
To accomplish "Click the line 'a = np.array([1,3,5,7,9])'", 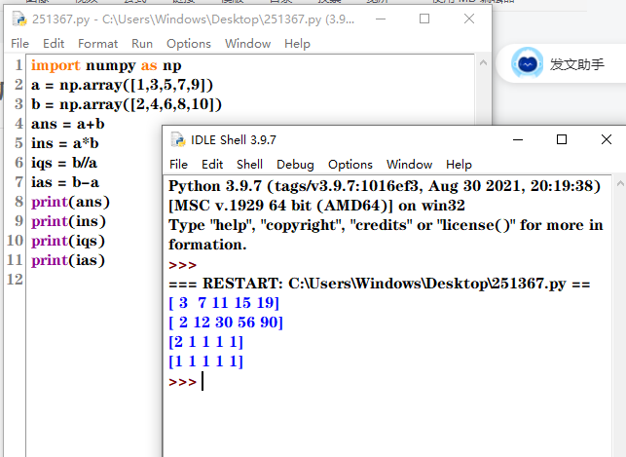I will [122, 85].
